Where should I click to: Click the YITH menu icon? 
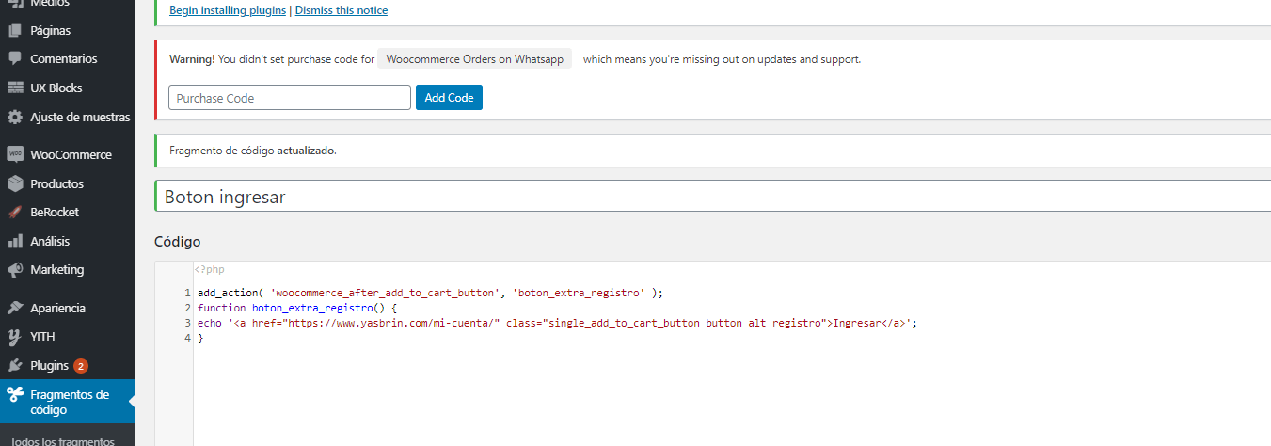coord(15,337)
